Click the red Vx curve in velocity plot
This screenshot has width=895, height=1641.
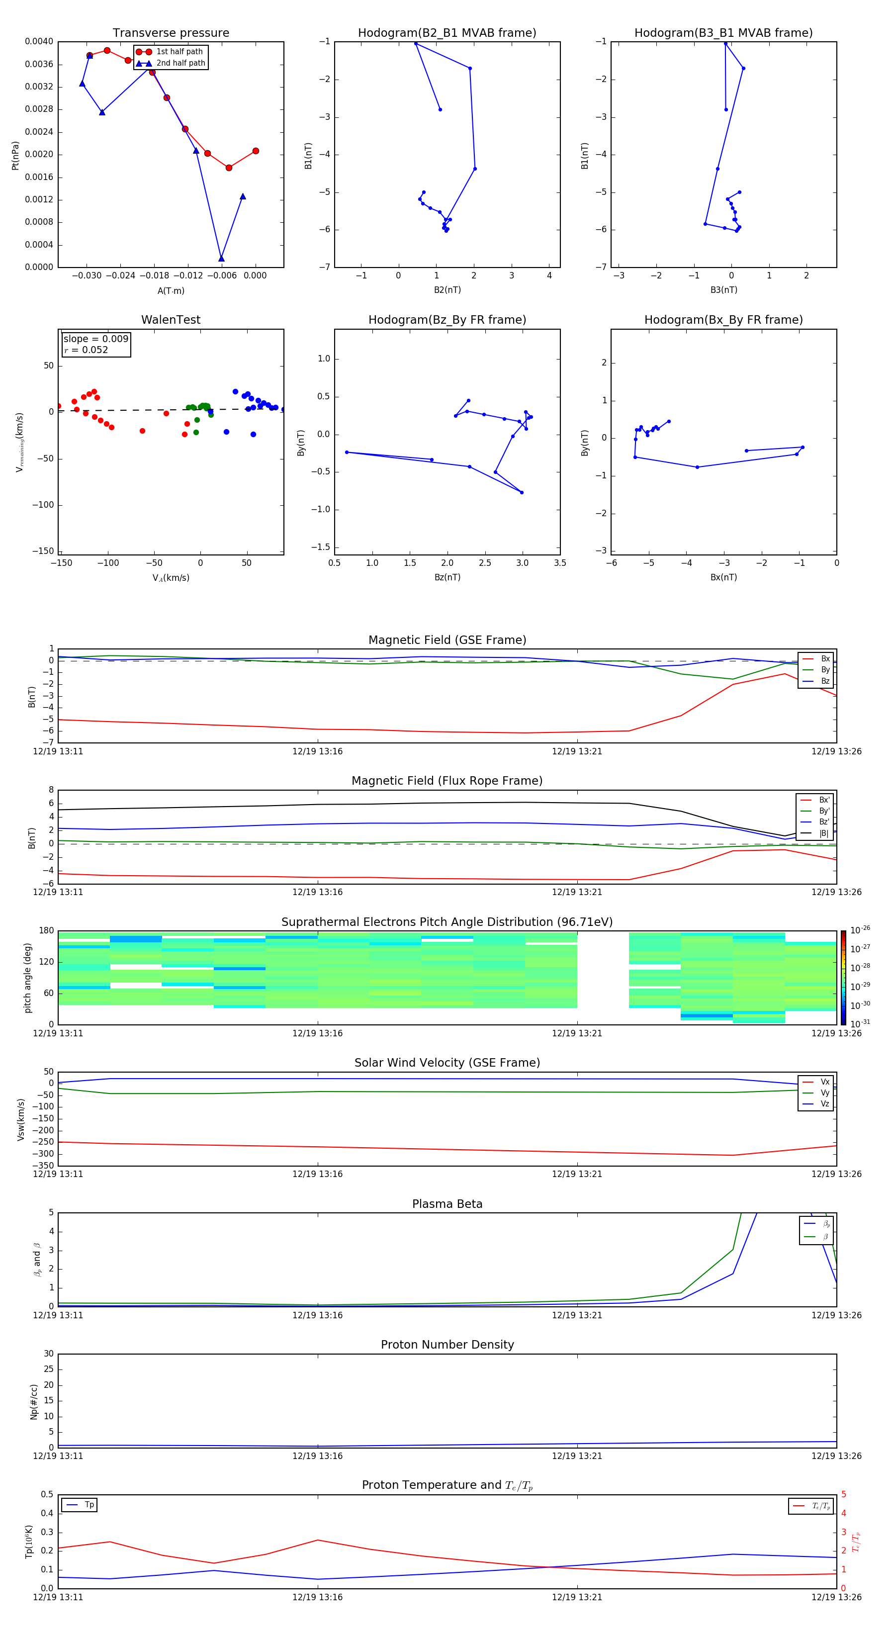[421, 1150]
